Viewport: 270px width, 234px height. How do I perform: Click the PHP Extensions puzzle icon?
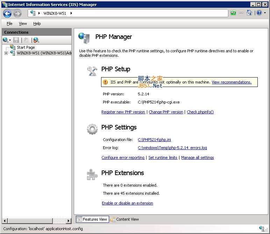click(92, 175)
